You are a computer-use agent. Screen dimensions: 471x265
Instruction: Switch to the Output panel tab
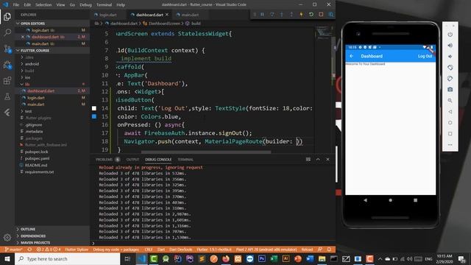[132, 159]
